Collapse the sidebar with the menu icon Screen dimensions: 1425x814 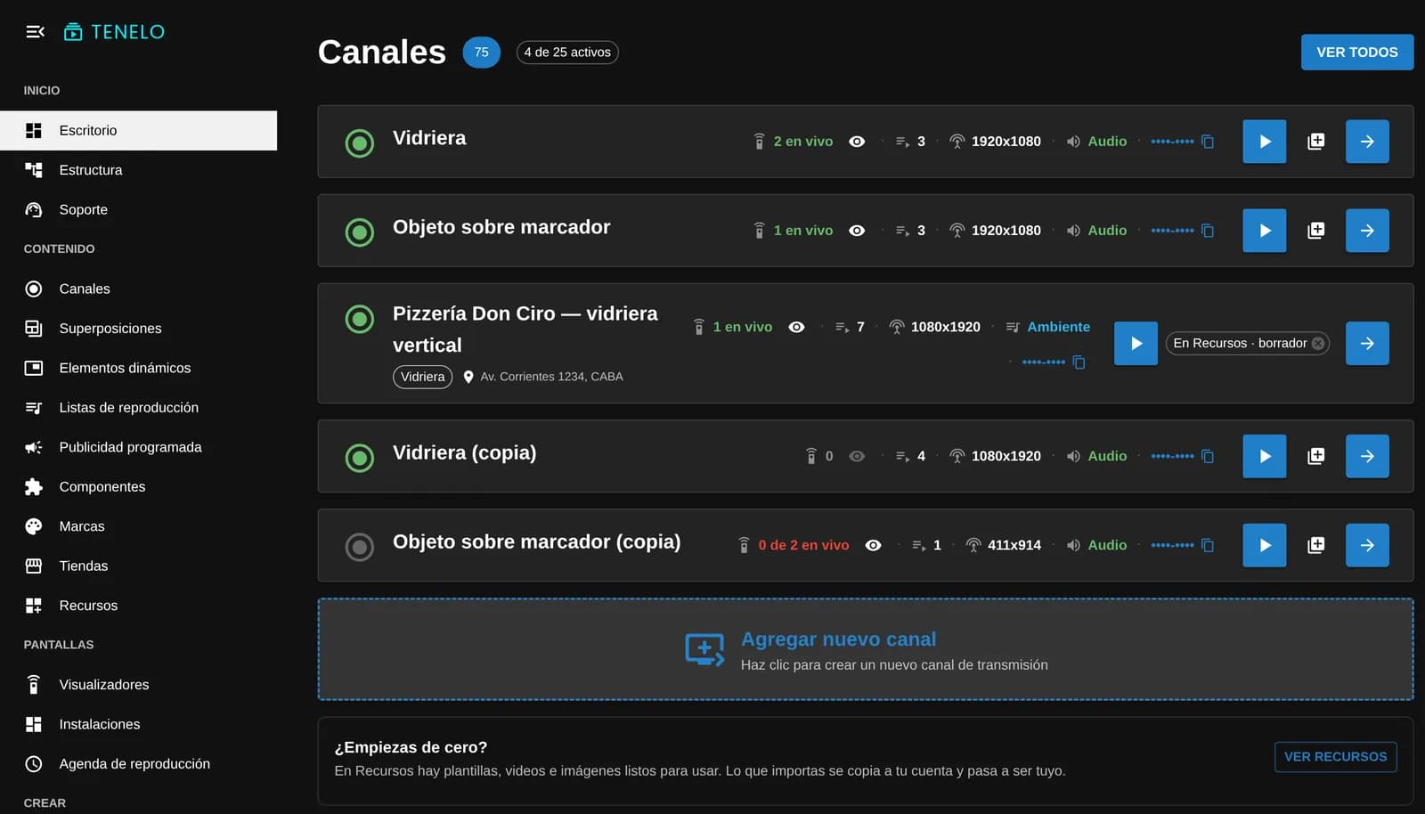[35, 32]
